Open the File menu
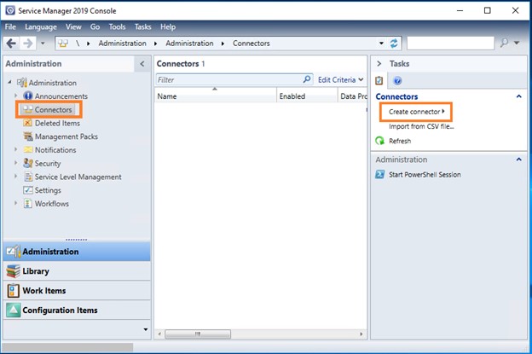The height and width of the screenshot is (354, 532). [x=10, y=26]
